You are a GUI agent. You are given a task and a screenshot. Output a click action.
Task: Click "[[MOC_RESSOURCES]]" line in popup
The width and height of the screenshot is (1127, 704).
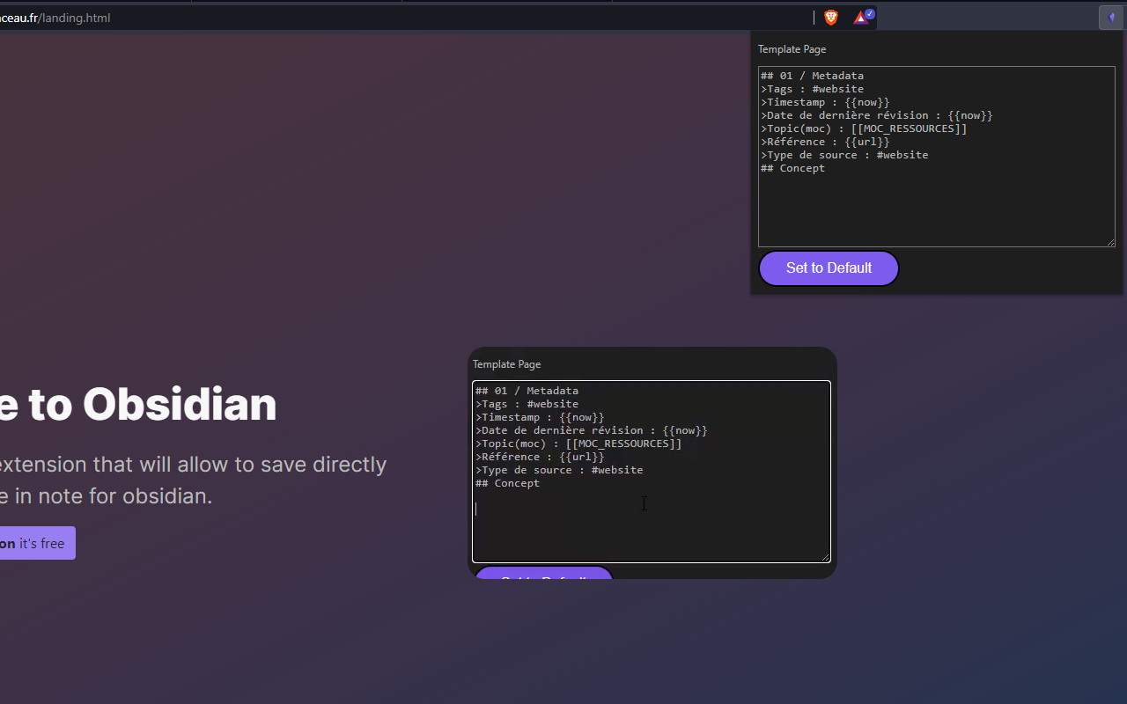click(x=864, y=128)
